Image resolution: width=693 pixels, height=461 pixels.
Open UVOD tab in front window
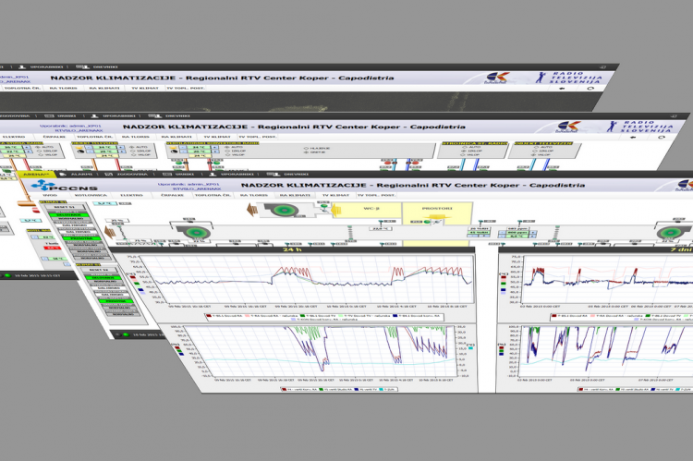coord(50,195)
